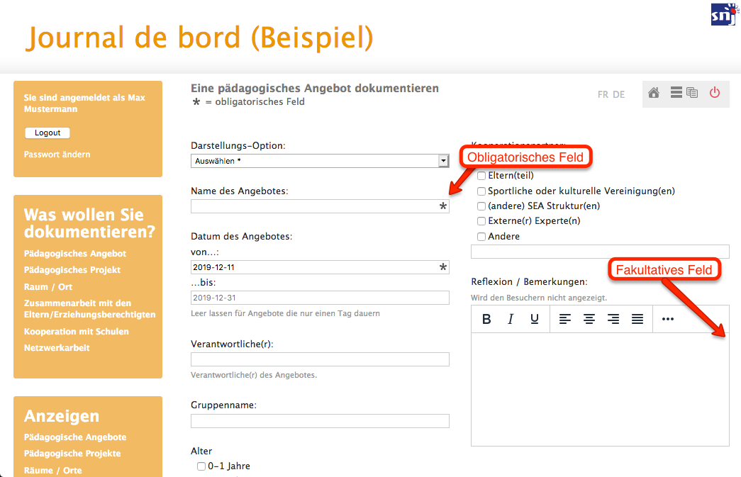Document a Pädagogisches Angebot

click(75, 254)
